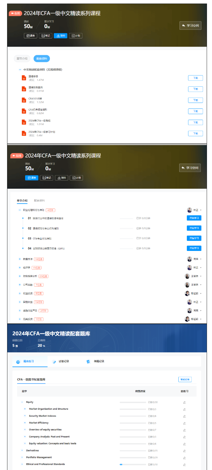
Task: Click the file icon beside CFA机考报名指引
Action: coord(24,111)
